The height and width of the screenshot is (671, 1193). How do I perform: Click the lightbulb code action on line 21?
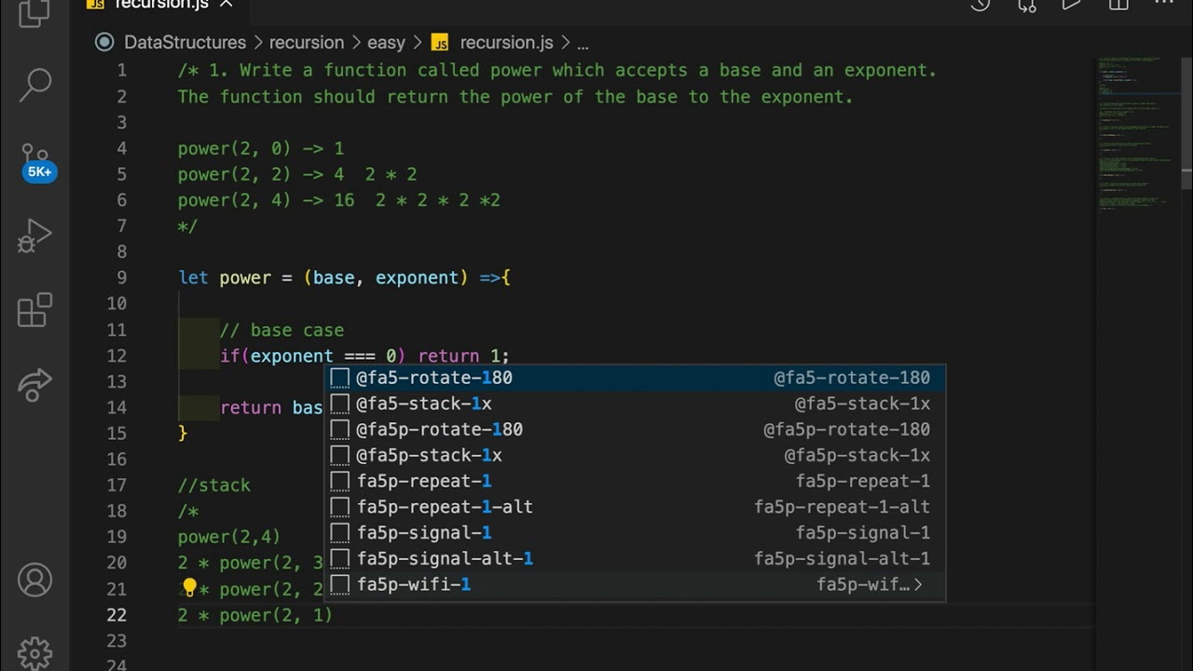pos(189,588)
